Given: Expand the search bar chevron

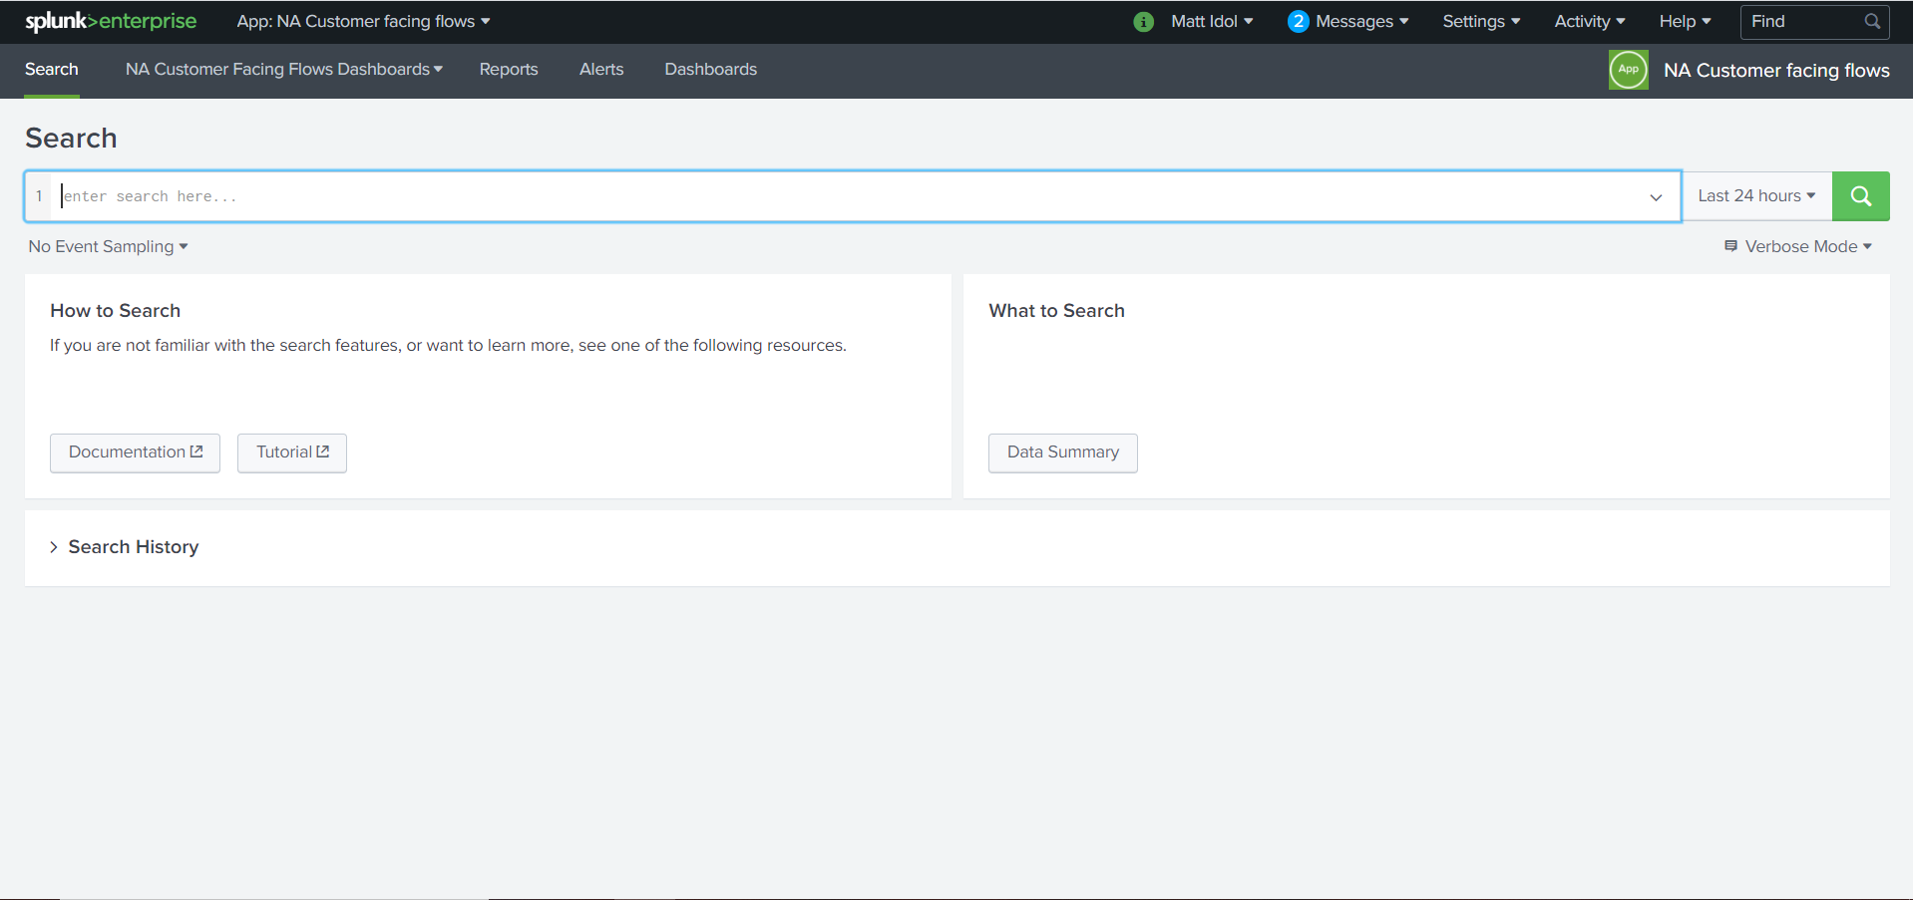Looking at the screenshot, I should (x=1656, y=197).
